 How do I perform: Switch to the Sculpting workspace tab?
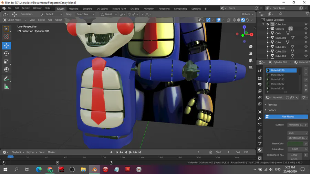[87, 9]
